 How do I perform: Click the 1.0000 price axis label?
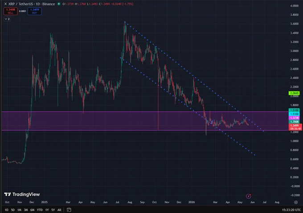tap(294, 141)
